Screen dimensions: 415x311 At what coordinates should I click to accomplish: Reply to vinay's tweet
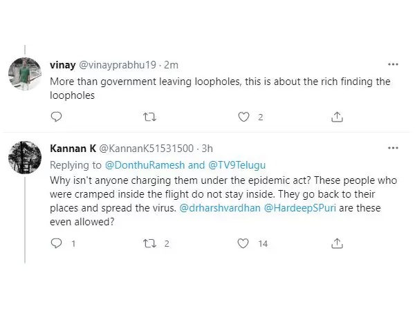point(57,117)
